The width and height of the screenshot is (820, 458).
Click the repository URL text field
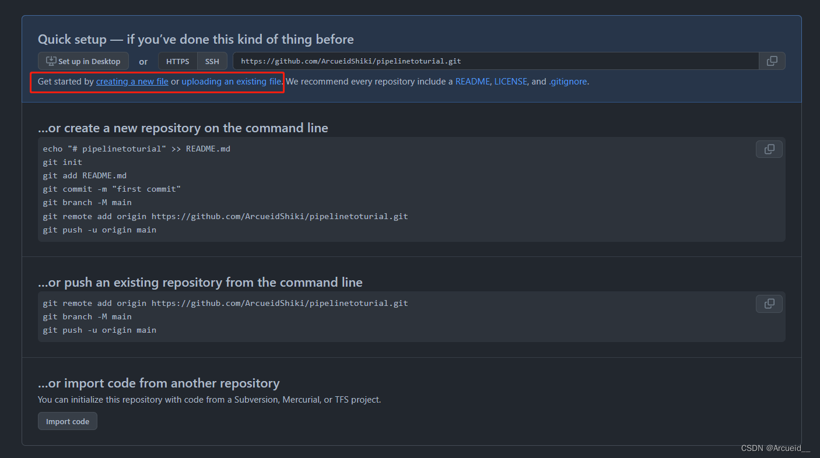point(496,61)
